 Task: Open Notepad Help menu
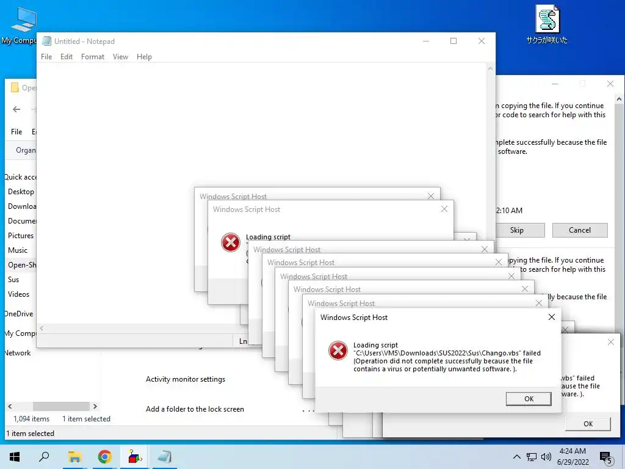point(144,57)
